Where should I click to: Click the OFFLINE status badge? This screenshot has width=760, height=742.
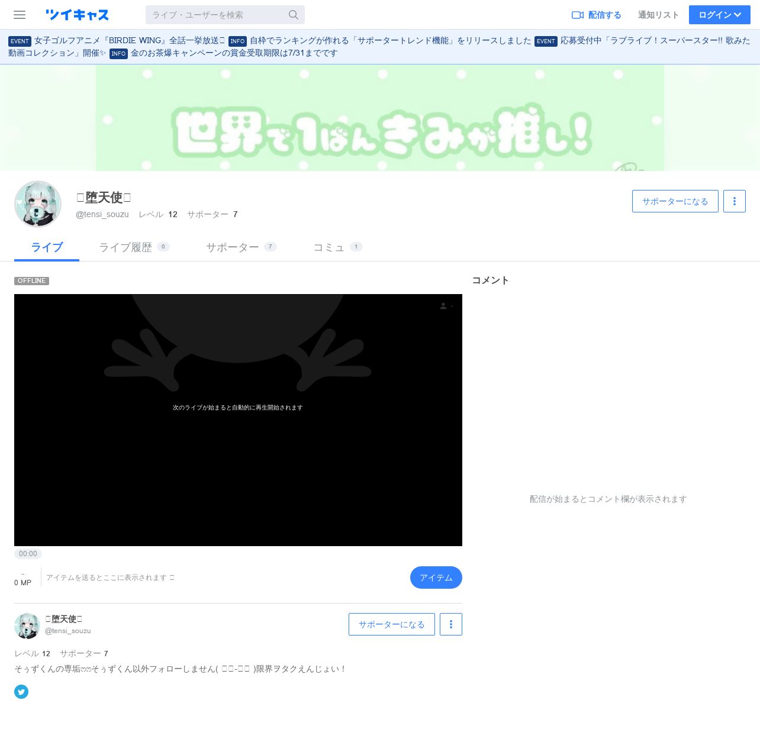point(31,281)
